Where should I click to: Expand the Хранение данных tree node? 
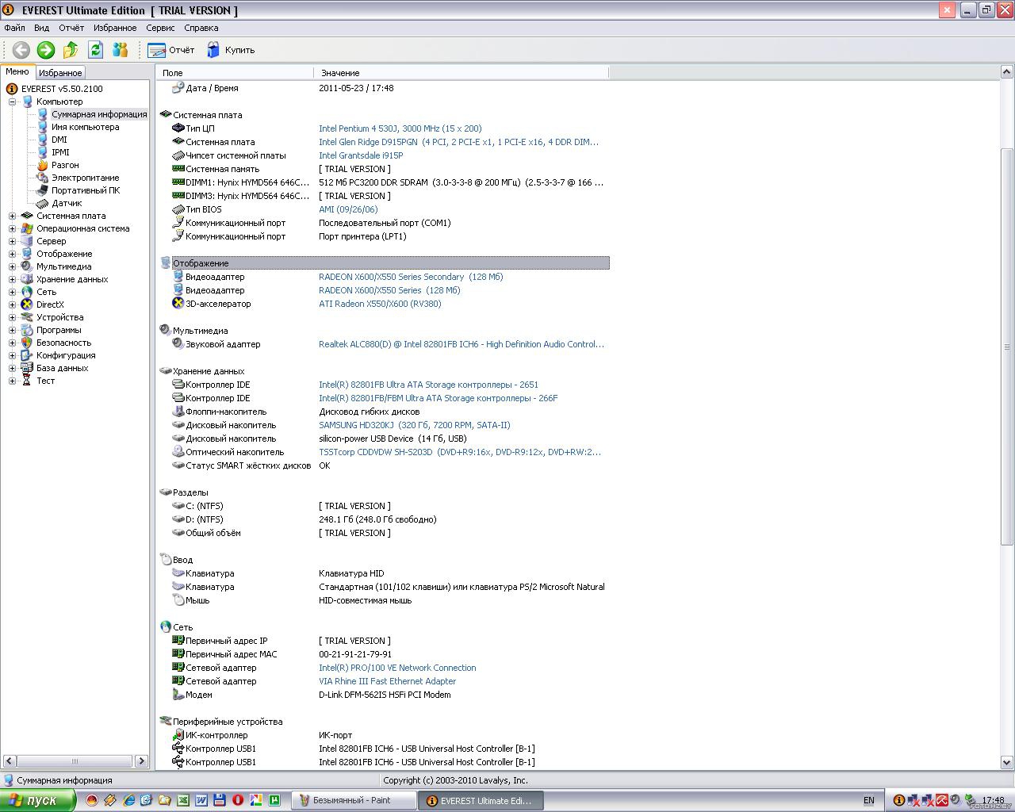coord(12,279)
